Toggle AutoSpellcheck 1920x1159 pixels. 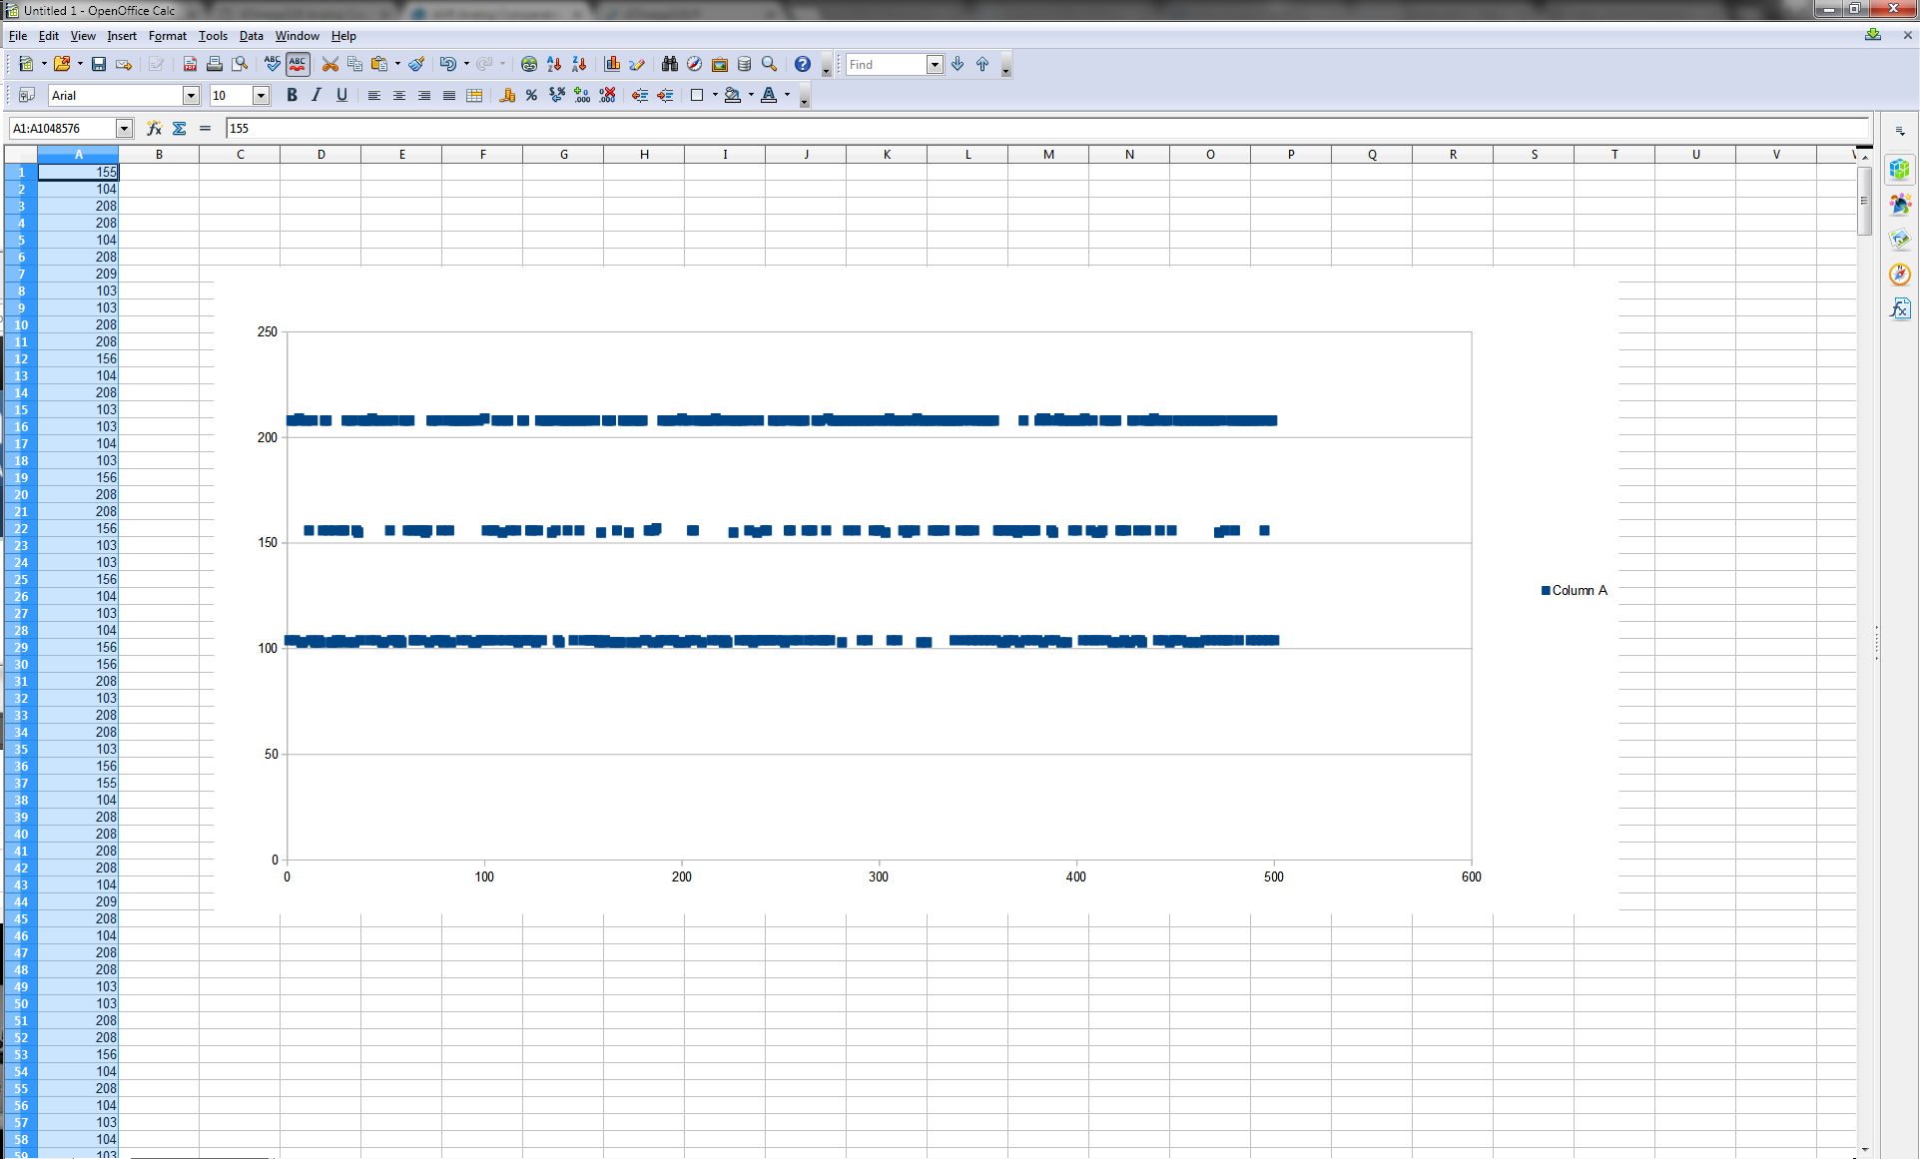298,64
